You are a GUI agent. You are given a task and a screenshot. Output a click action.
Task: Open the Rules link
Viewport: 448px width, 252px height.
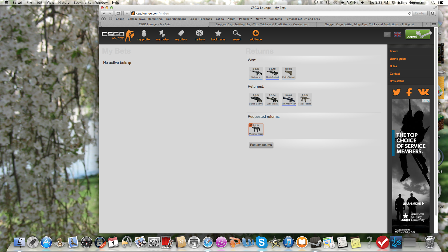pos(393,66)
